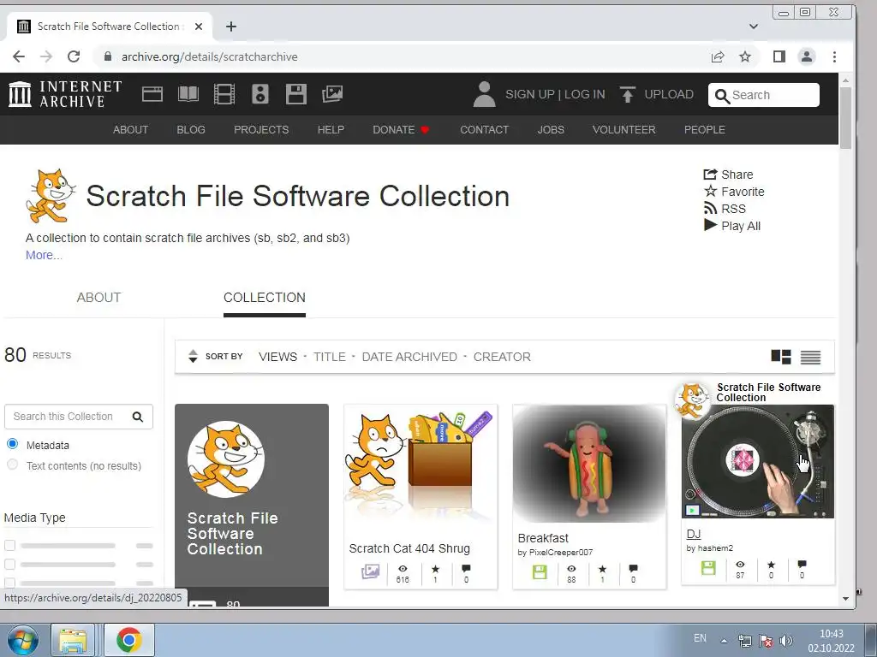Select Text contents radio button
The image size is (877, 657).
point(12,465)
